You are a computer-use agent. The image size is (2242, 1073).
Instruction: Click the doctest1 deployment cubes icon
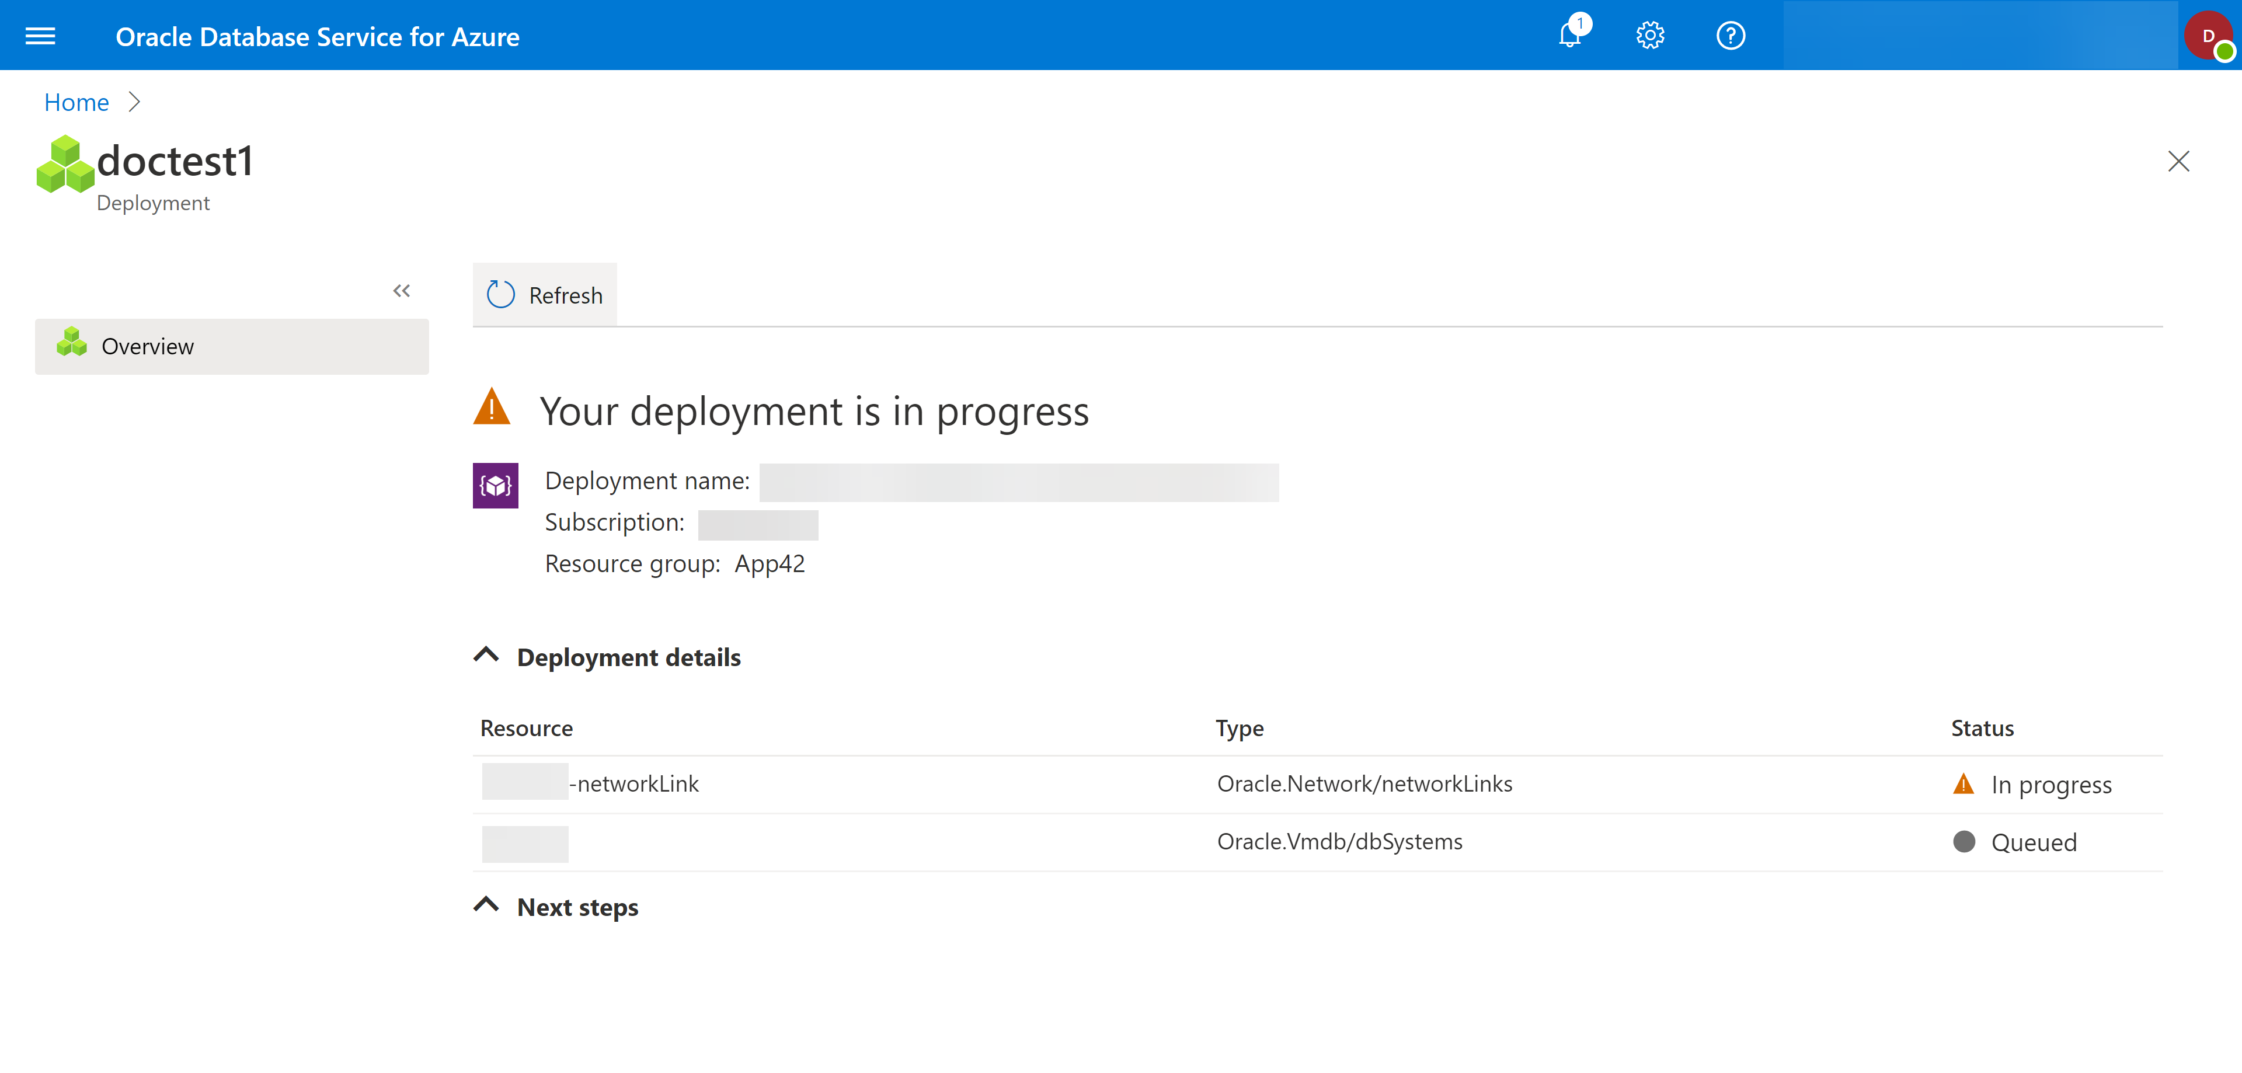[64, 165]
